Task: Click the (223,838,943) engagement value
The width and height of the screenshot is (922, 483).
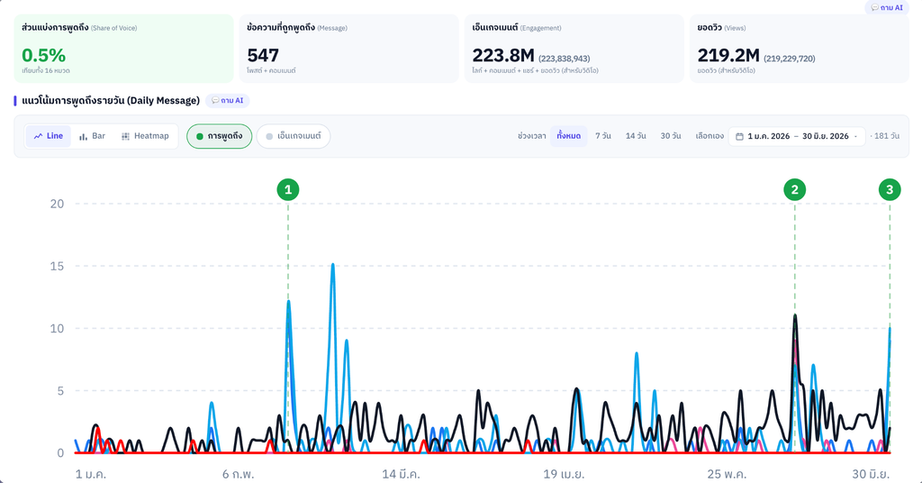Action: click(x=564, y=59)
